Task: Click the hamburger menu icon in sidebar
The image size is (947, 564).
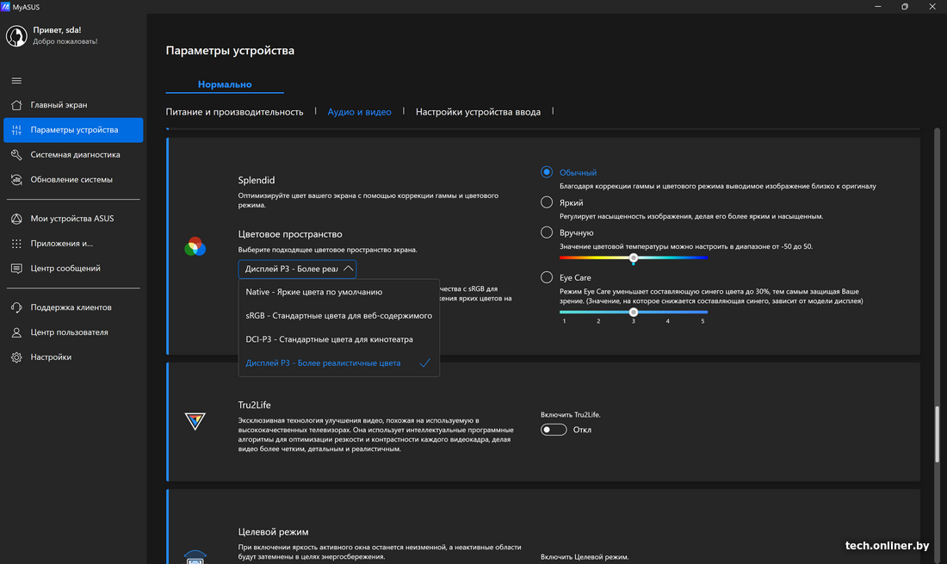Action: [16, 81]
